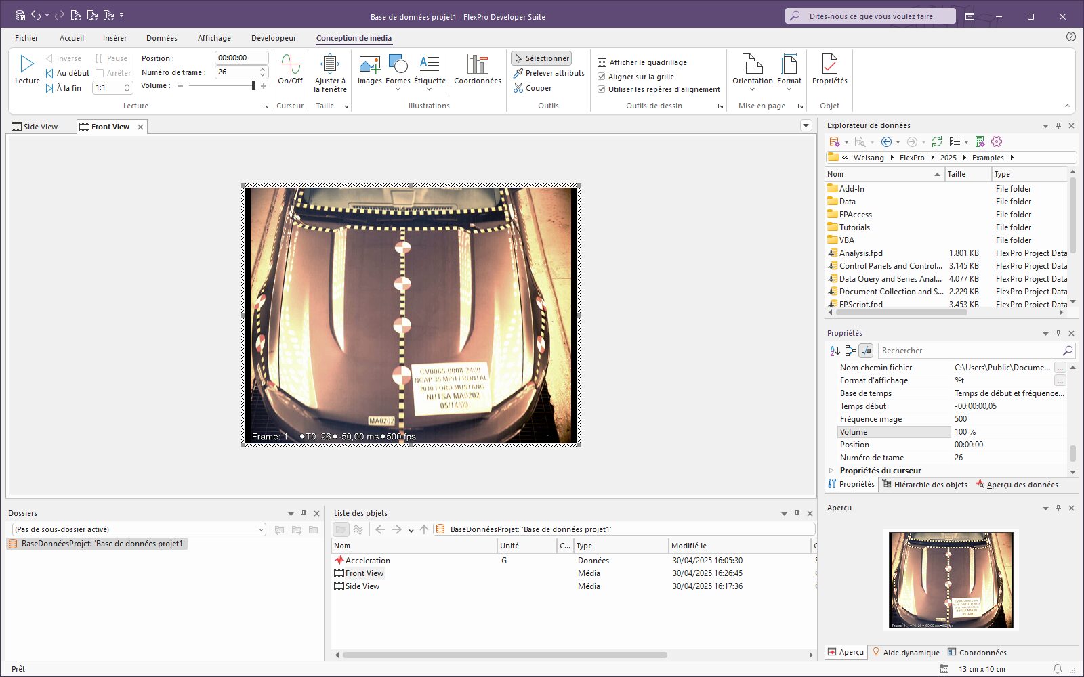Open the media Propriétés ribbon icon
The height and width of the screenshot is (677, 1084).
[829, 65]
